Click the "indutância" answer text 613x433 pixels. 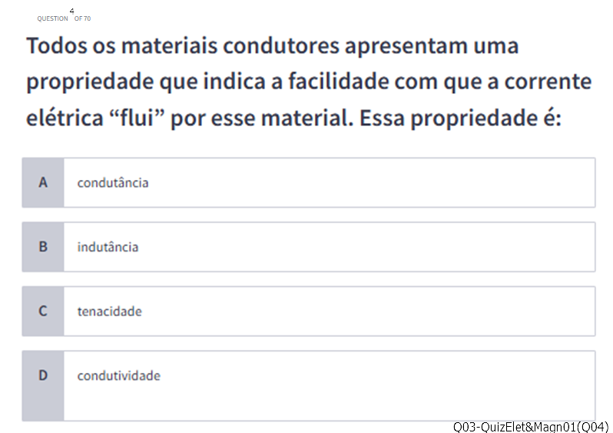point(108,247)
